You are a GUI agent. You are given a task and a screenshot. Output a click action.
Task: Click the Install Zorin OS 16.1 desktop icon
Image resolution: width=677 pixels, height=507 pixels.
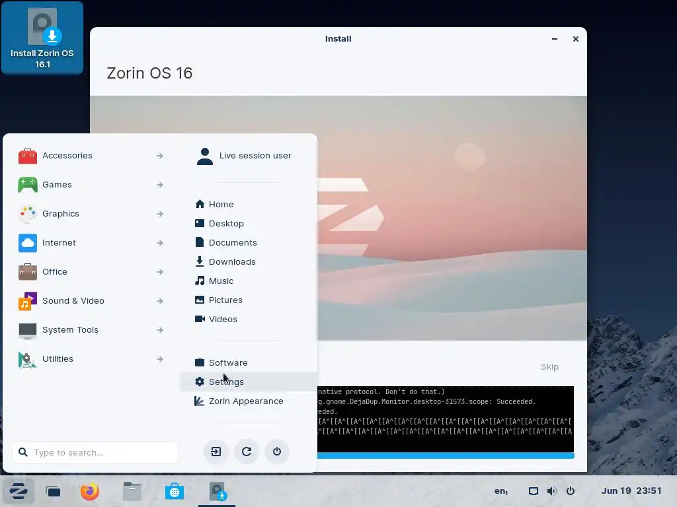(42, 38)
